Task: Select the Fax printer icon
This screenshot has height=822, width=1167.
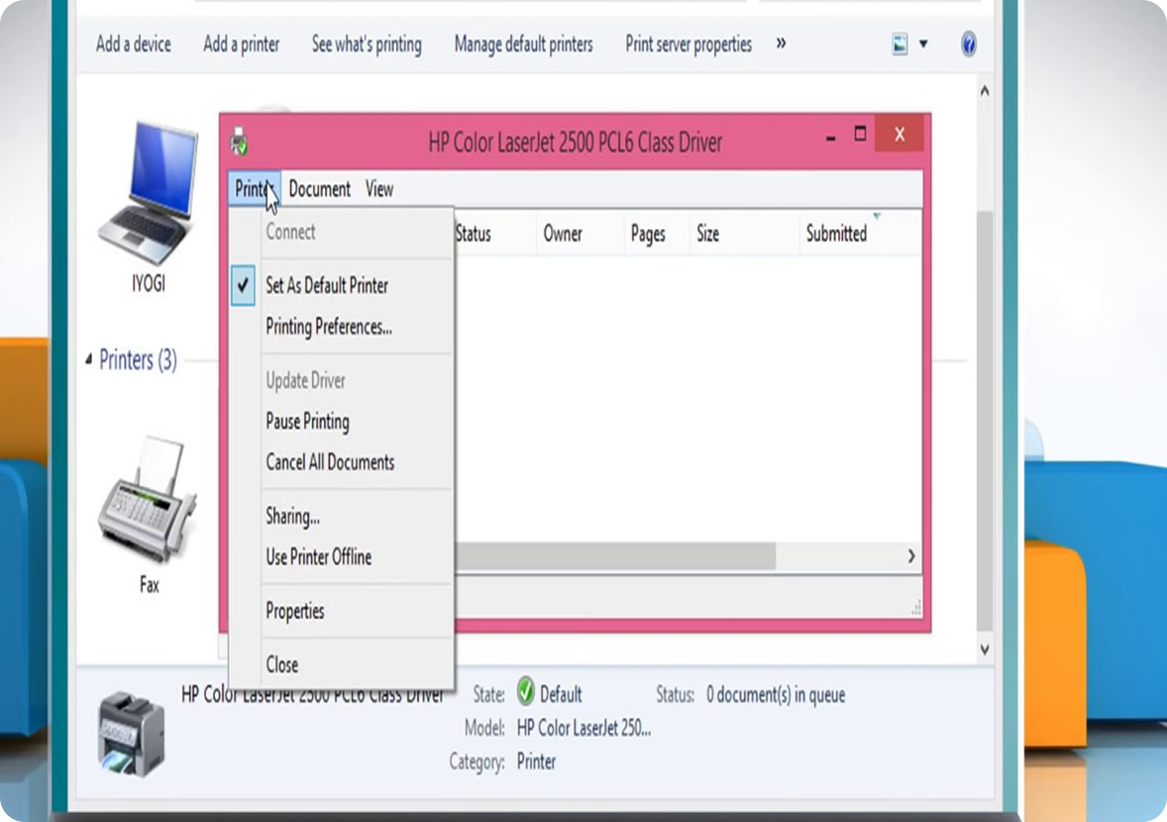Action: tap(148, 499)
